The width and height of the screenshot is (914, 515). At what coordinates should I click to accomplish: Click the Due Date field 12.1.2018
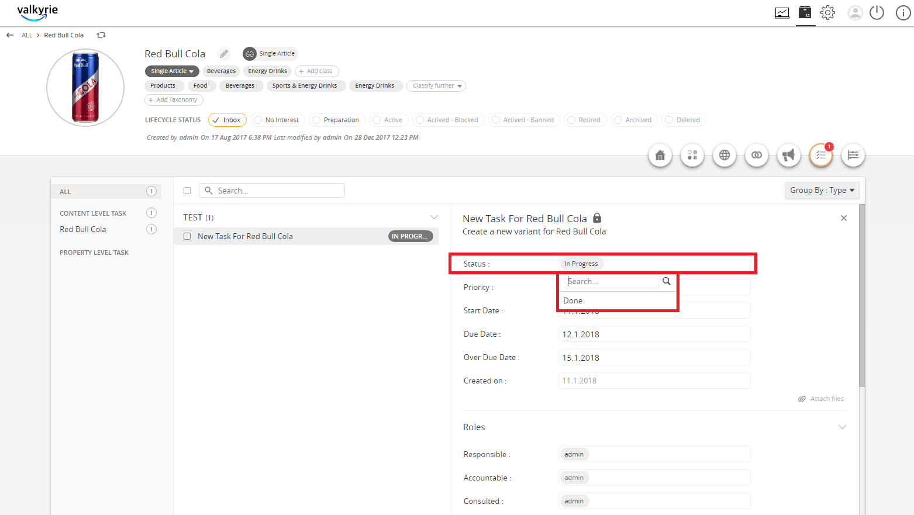tap(654, 334)
